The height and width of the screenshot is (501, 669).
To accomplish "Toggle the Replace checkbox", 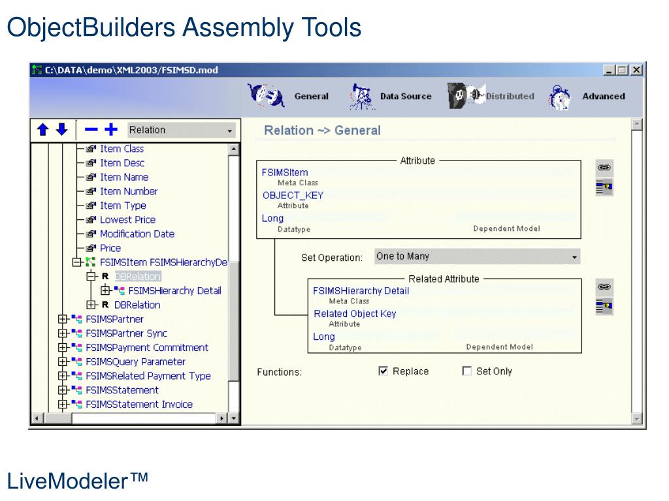I will 383,371.
